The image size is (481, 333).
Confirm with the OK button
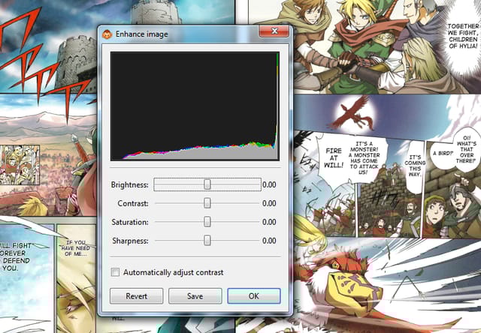pyautogui.click(x=254, y=296)
